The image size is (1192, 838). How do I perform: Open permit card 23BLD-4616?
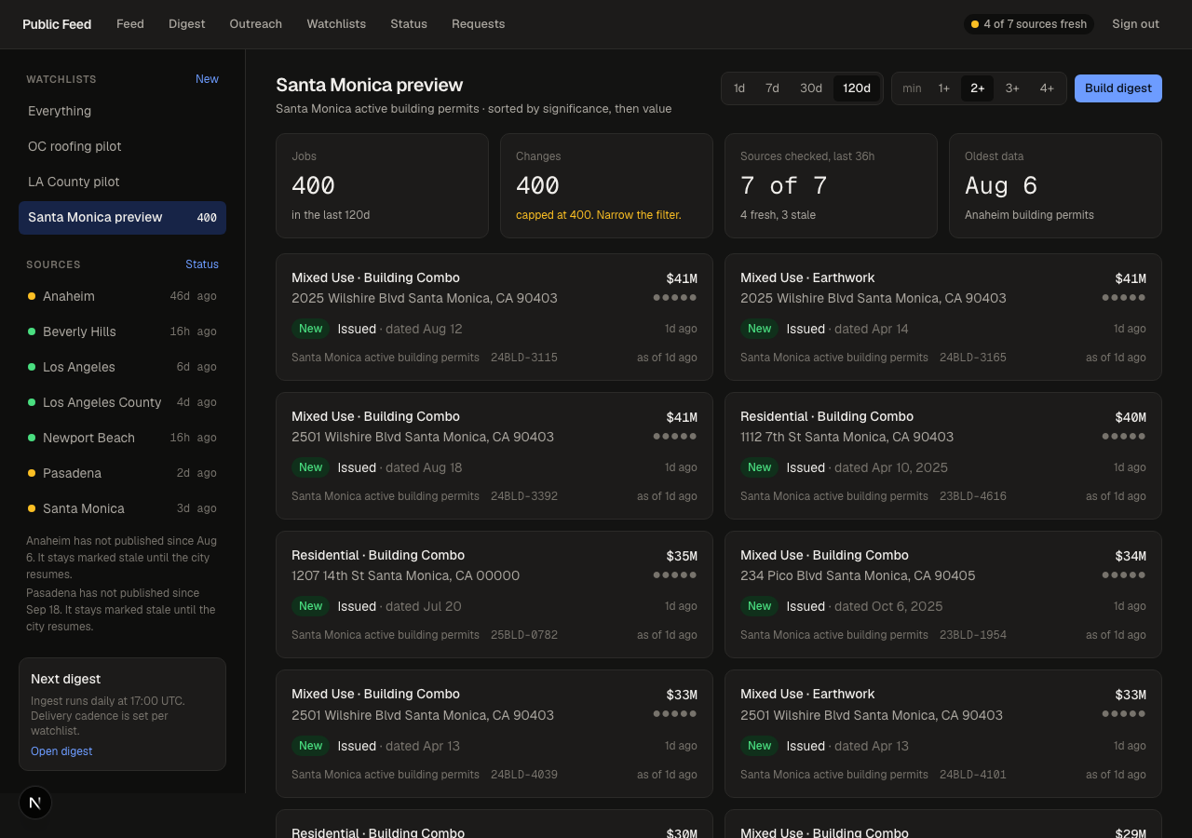[943, 455]
